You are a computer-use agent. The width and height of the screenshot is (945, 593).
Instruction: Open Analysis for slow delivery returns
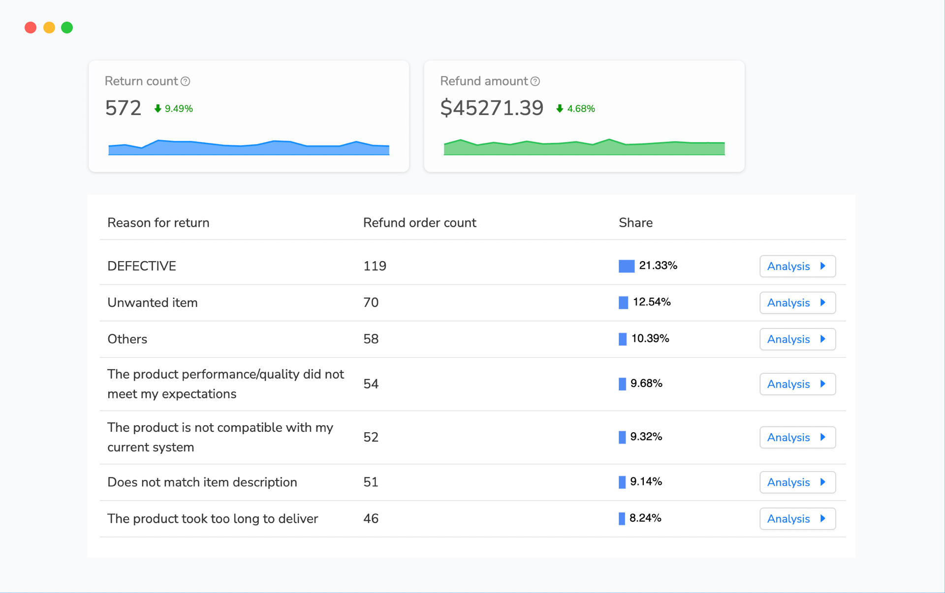797,519
